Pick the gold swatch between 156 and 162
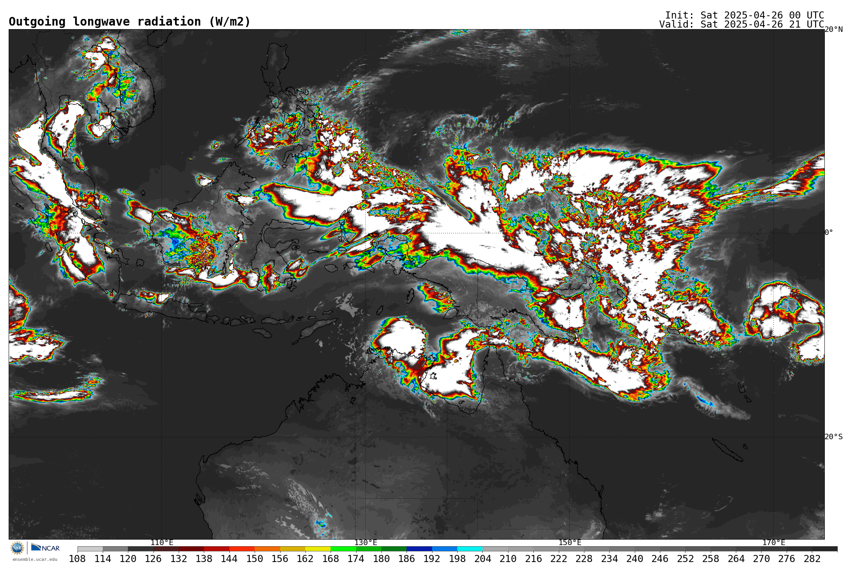This screenshot has height=564, width=850. pyautogui.click(x=293, y=549)
